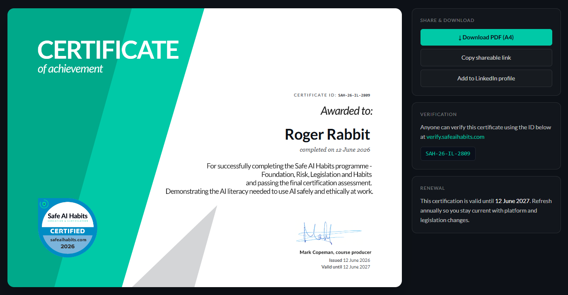Image resolution: width=568 pixels, height=295 pixels.
Task: Click the Download PDF (A4) button
Action: 486,37
